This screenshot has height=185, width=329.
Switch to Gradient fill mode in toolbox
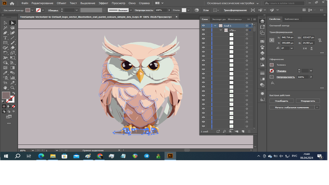(x=9, y=106)
